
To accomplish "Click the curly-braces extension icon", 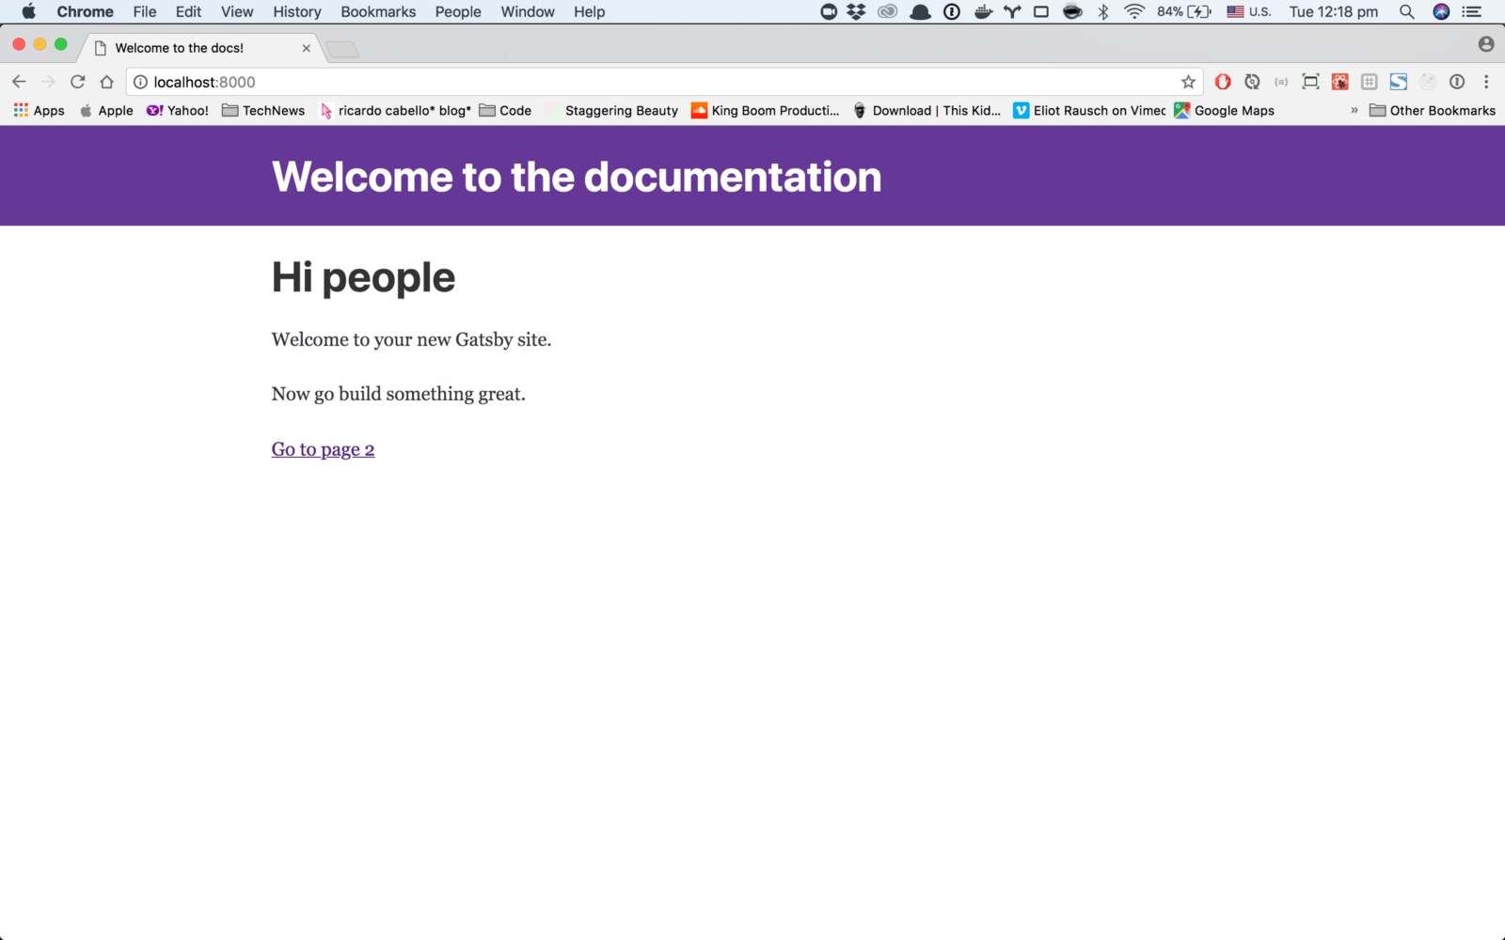I will (x=1281, y=82).
